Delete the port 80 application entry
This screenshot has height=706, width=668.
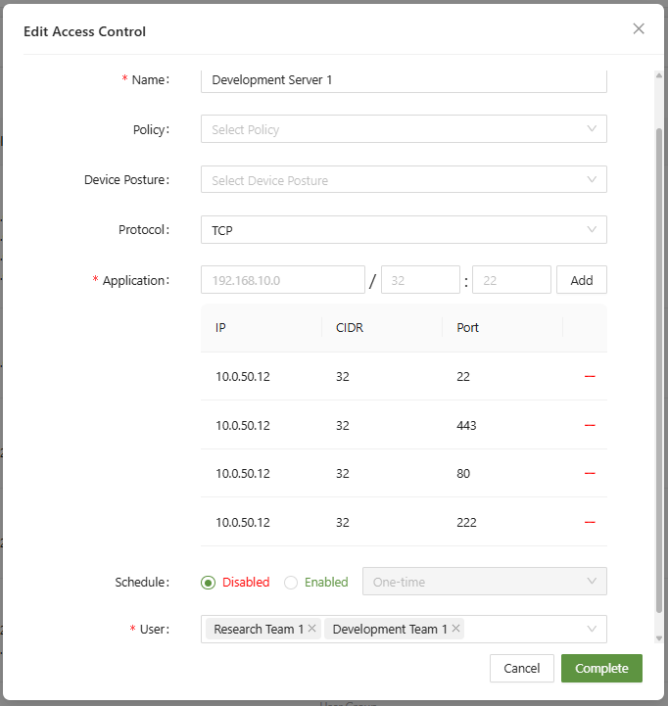pos(590,473)
